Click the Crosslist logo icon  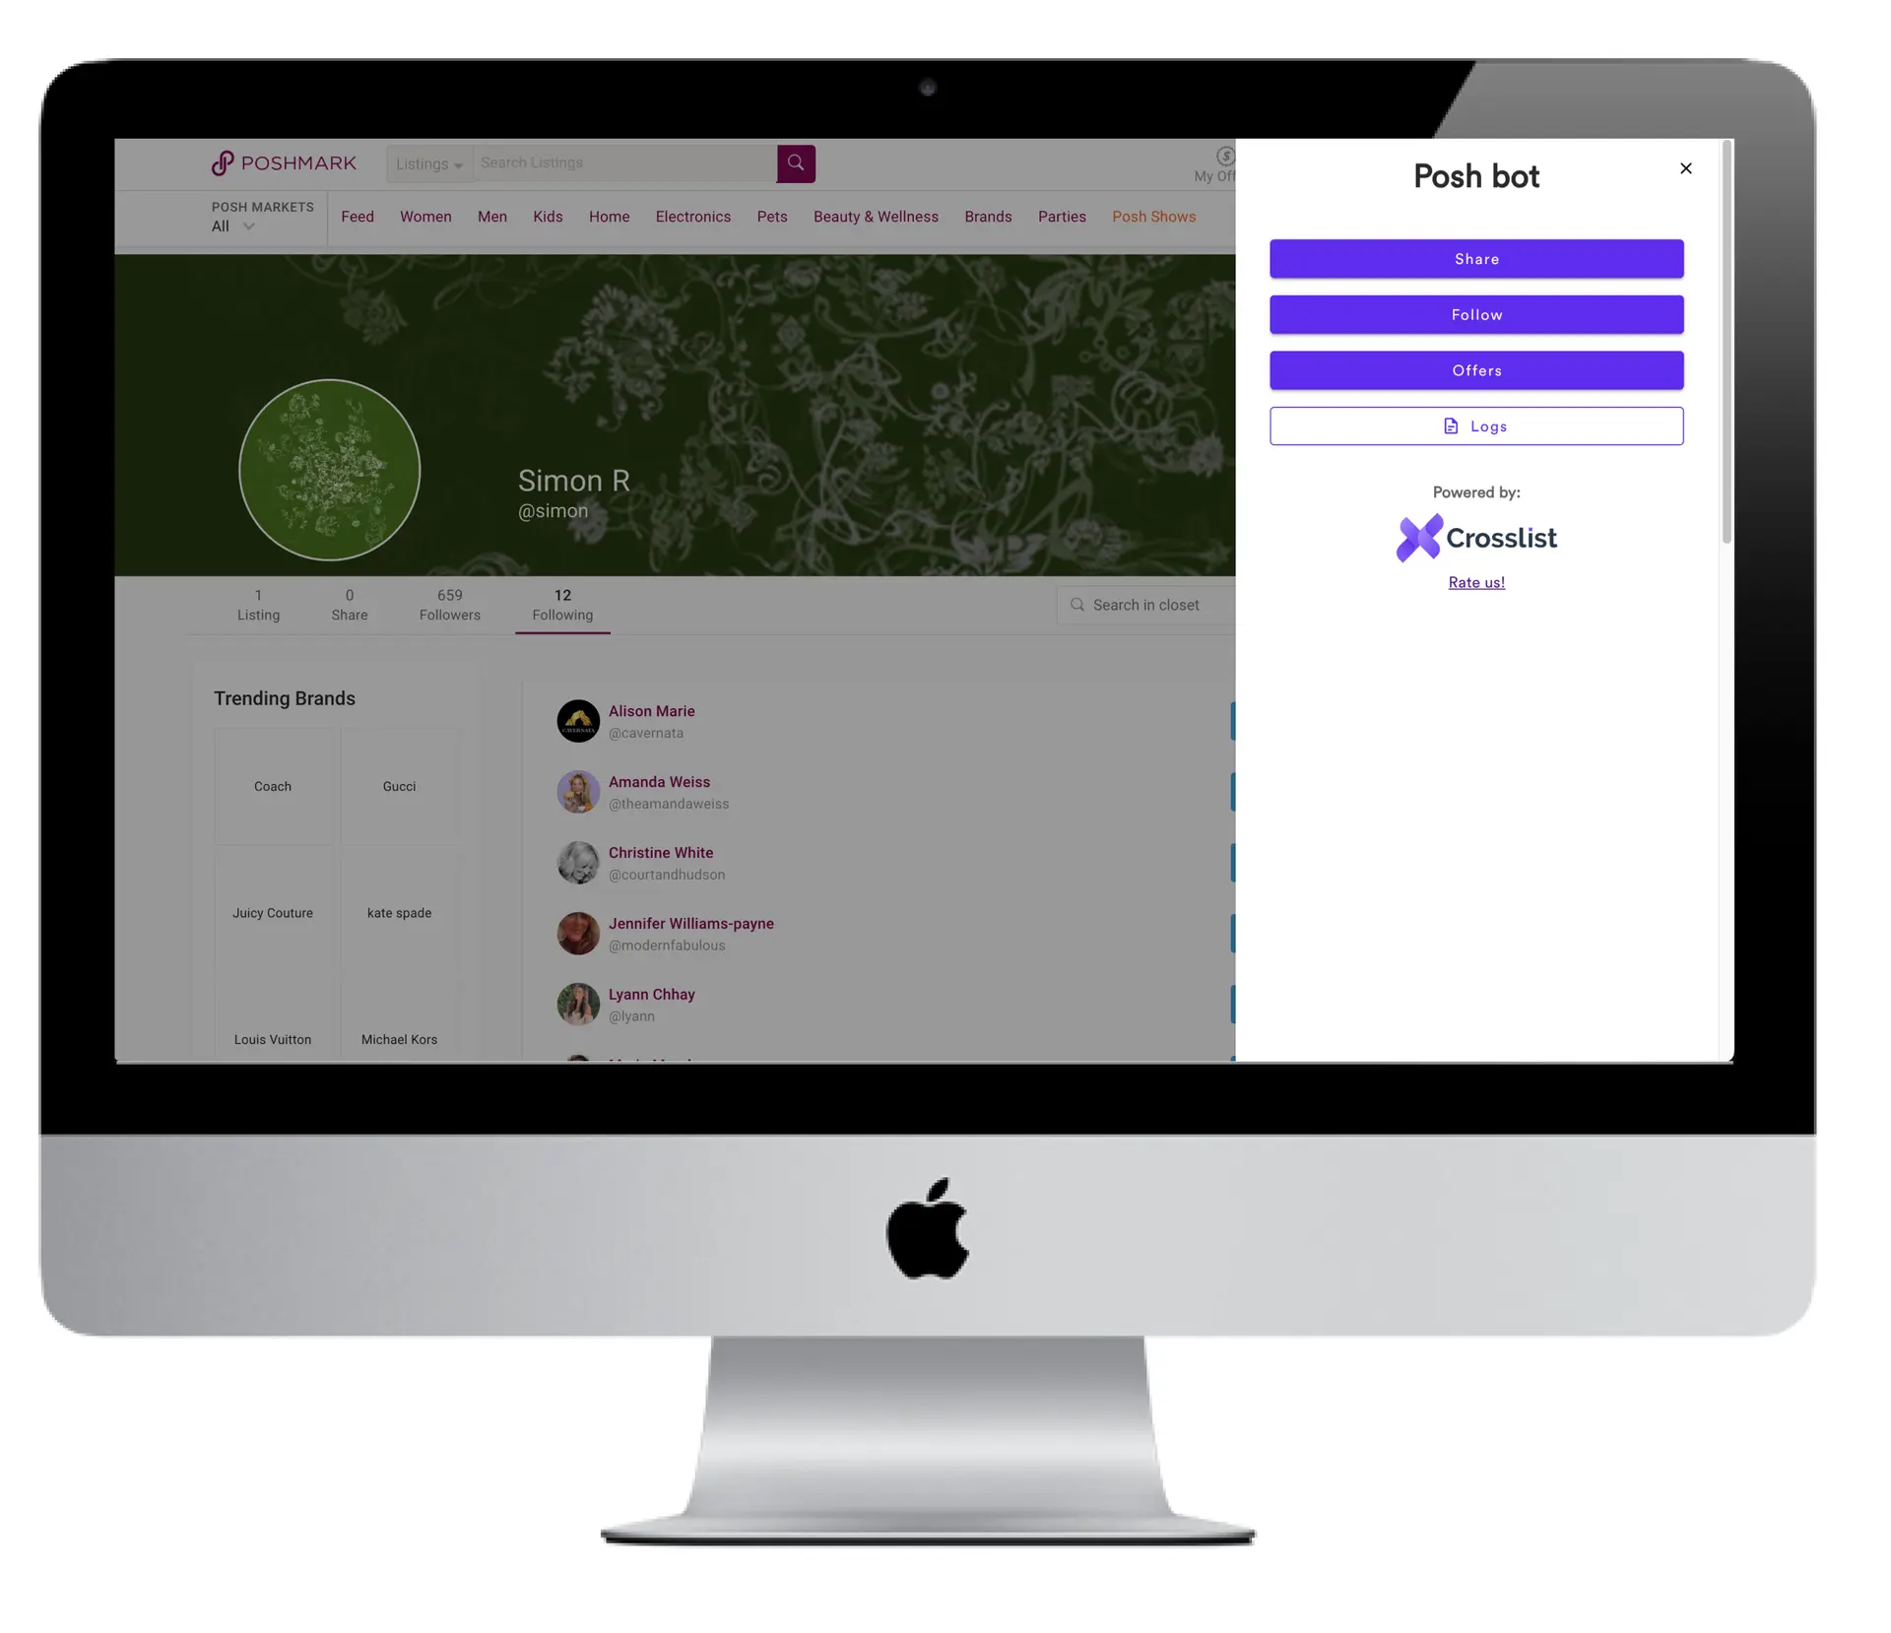click(1418, 537)
